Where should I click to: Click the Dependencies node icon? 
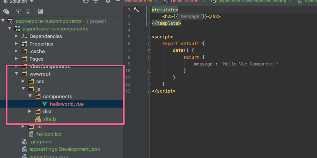24,36
